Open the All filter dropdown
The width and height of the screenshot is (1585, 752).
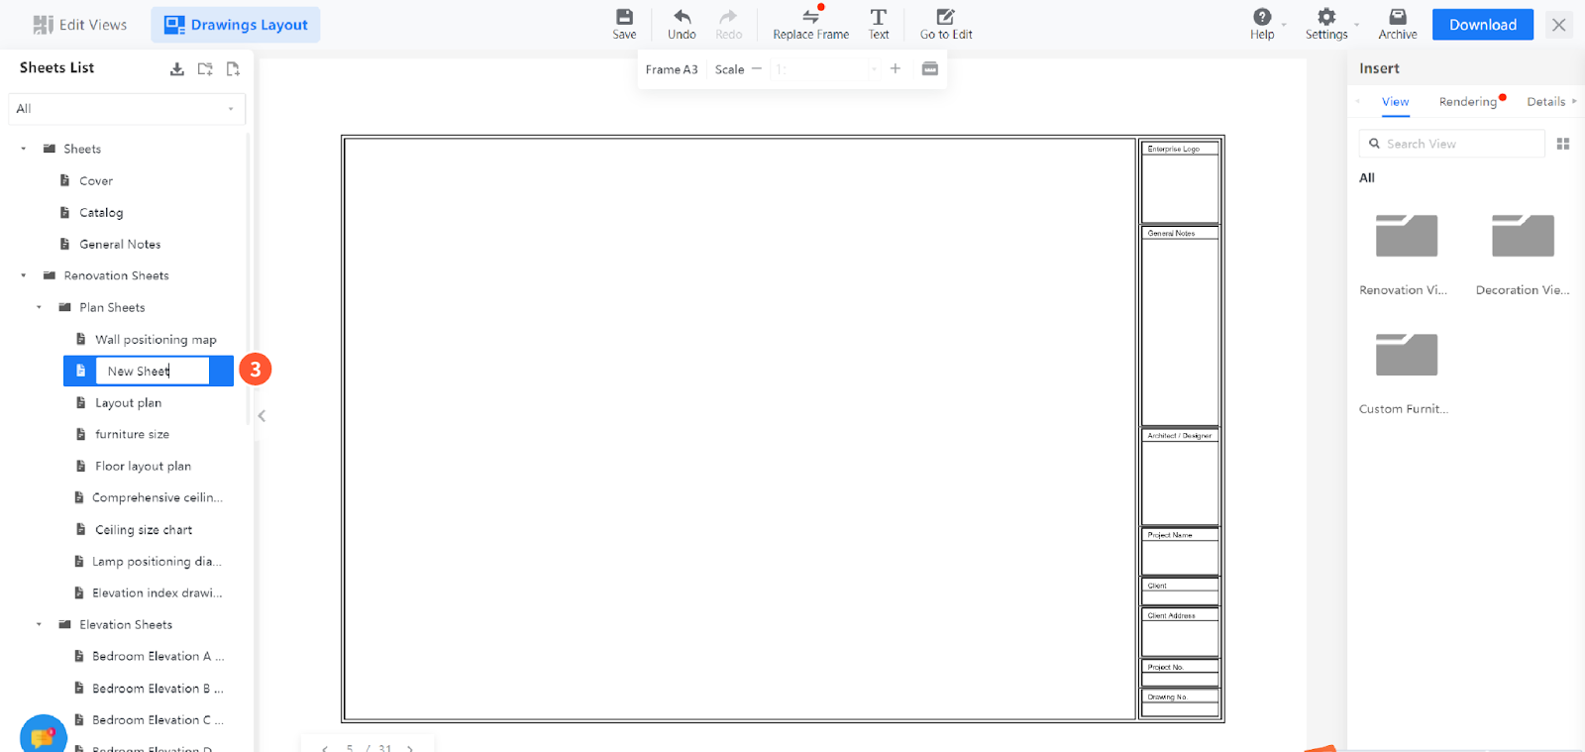click(x=126, y=109)
